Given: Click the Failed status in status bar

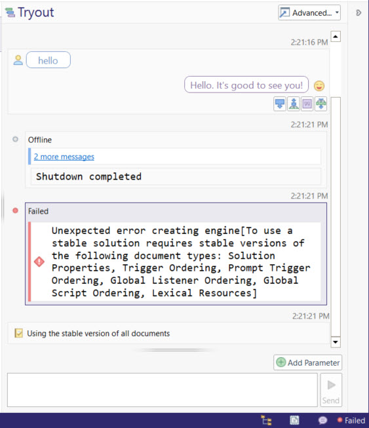Looking at the screenshot, I should point(351,420).
